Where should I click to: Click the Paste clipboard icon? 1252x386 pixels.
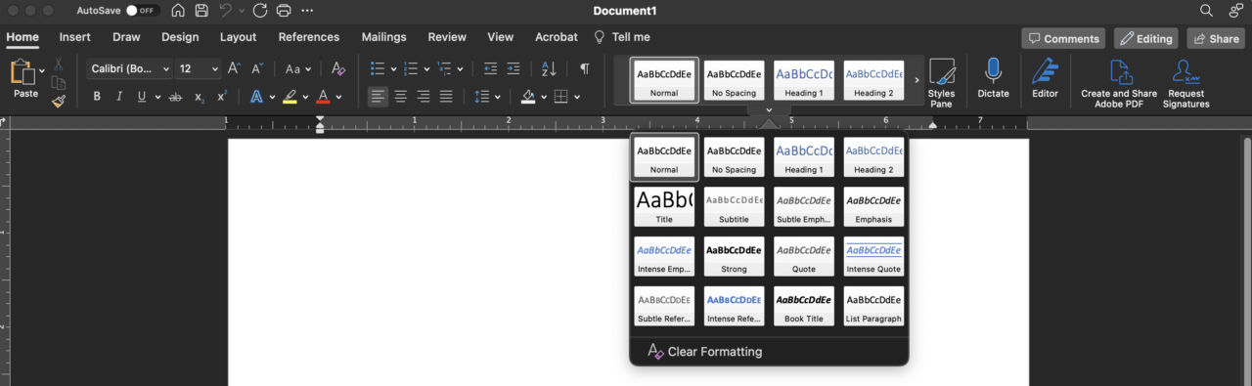coord(23,72)
